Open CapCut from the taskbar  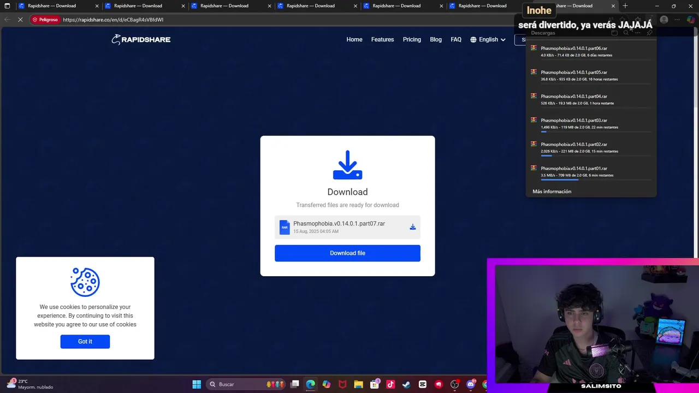click(423, 384)
